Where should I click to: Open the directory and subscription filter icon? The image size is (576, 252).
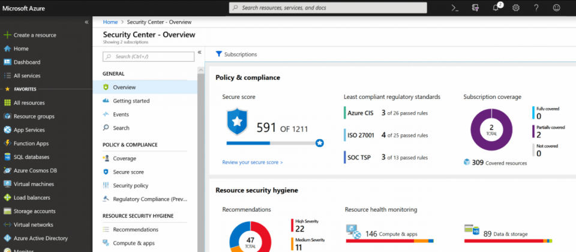475,8
